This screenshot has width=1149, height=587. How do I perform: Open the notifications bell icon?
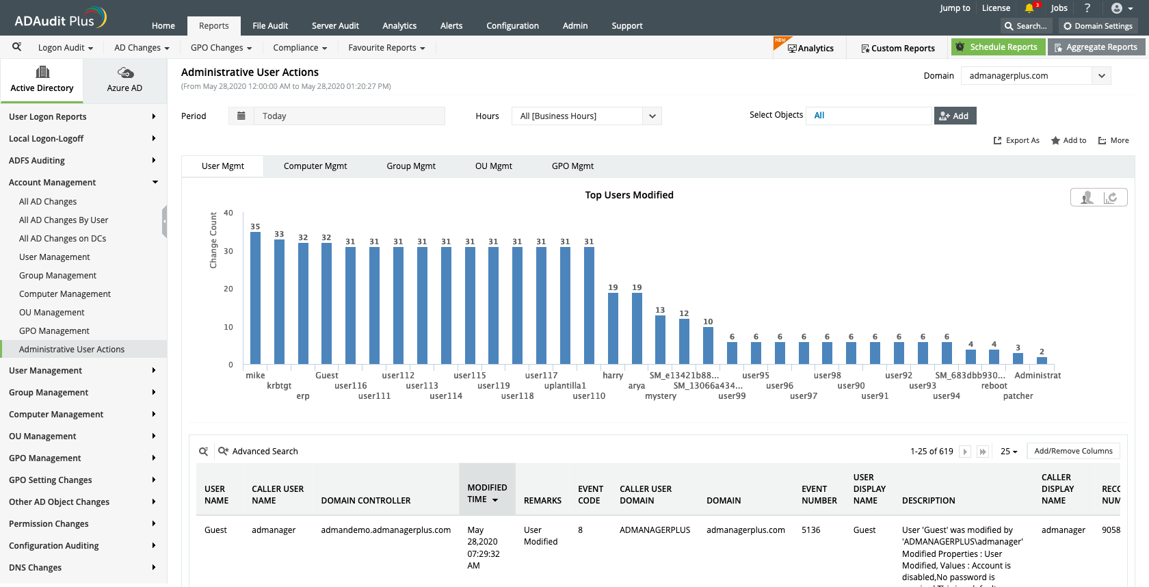(x=1029, y=8)
